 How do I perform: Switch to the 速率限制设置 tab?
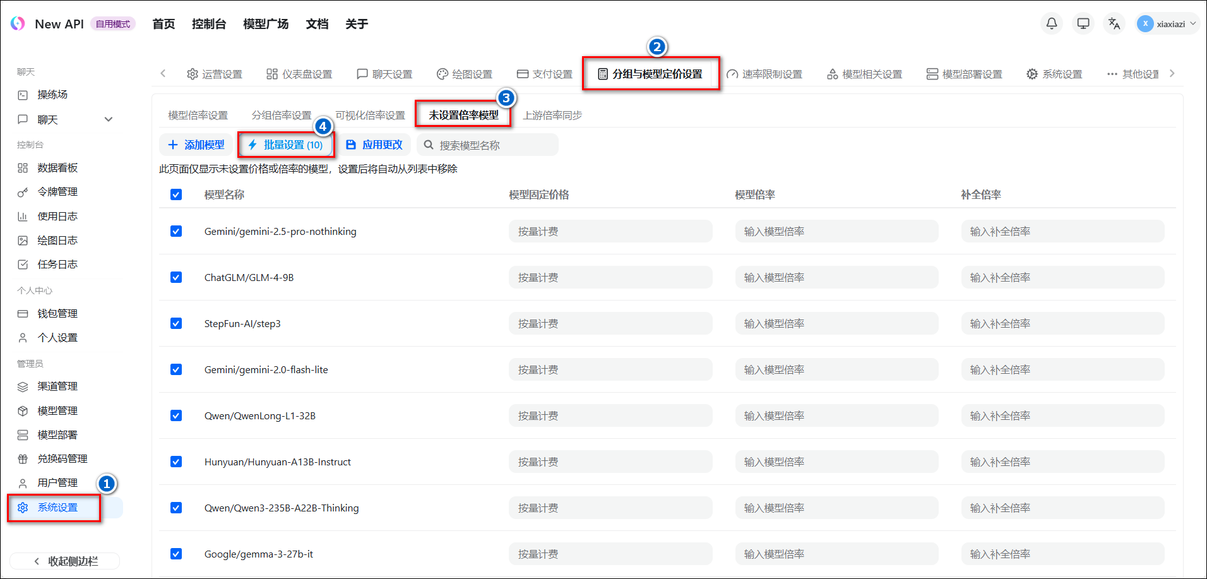tap(764, 74)
